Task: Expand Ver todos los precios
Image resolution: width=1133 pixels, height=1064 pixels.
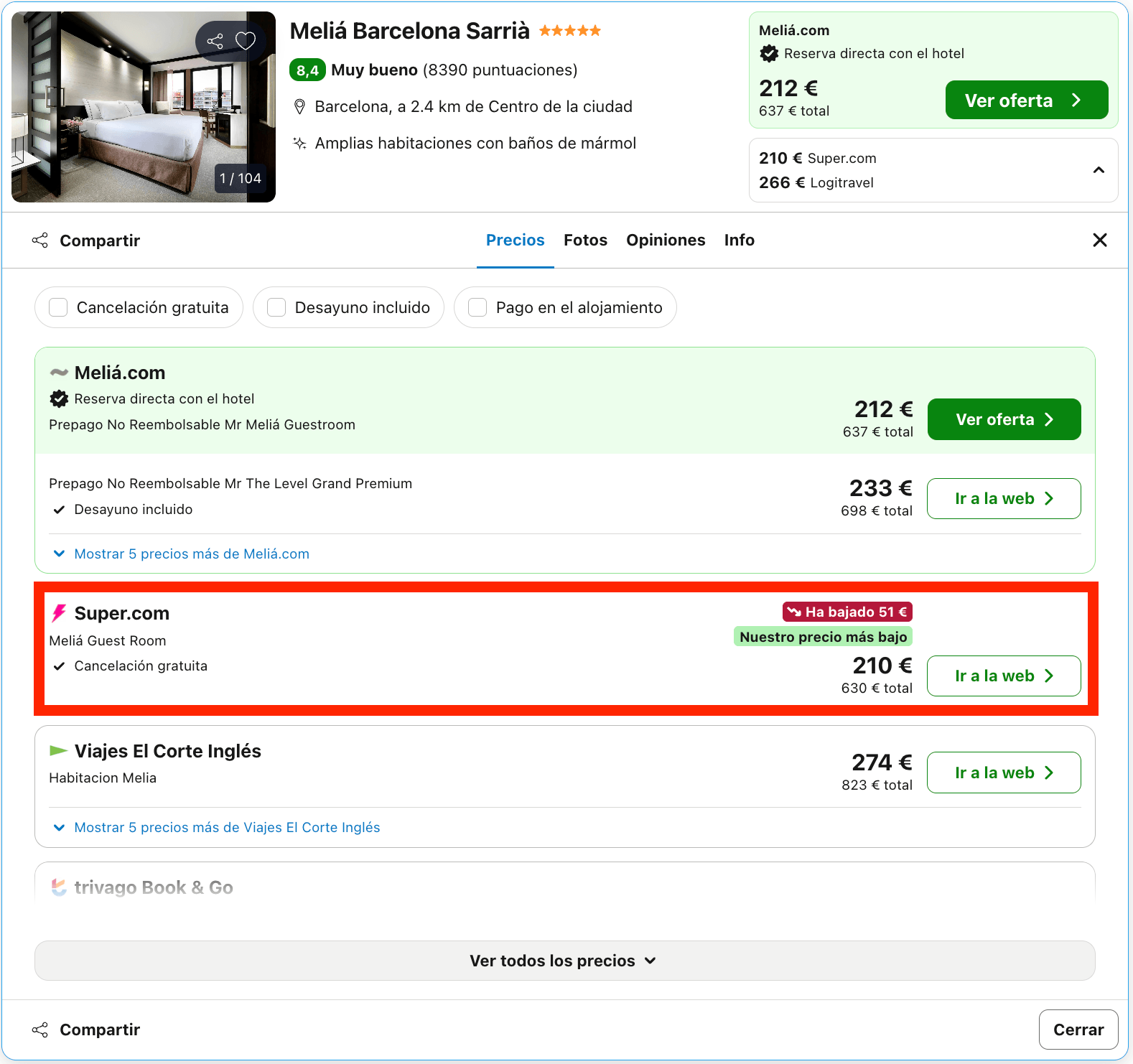Action: tap(564, 961)
